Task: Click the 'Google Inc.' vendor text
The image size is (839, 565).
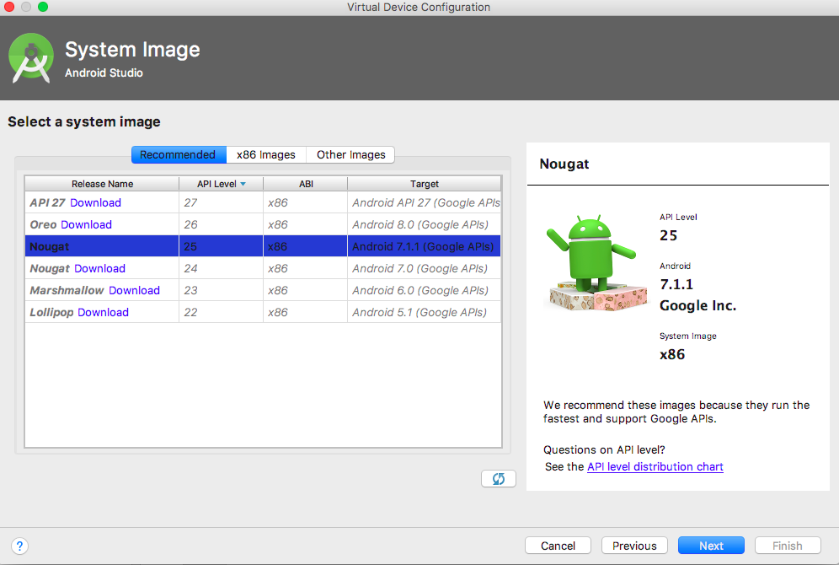Action: pos(697,305)
